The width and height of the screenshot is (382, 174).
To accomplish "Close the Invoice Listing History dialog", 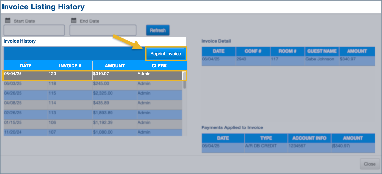I will pos(369,164).
